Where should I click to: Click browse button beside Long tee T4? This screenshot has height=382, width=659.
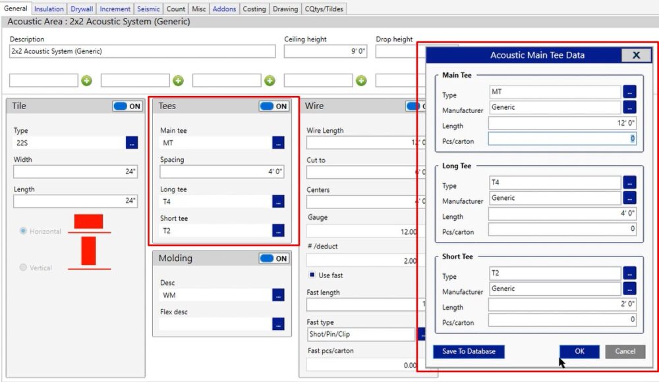[278, 202]
